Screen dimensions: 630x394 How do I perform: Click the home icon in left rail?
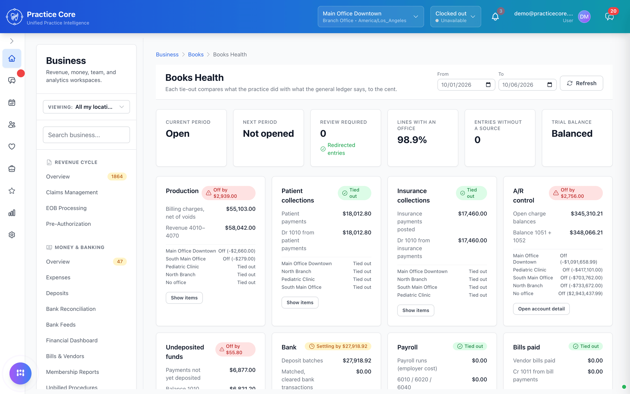pos(12,58)
